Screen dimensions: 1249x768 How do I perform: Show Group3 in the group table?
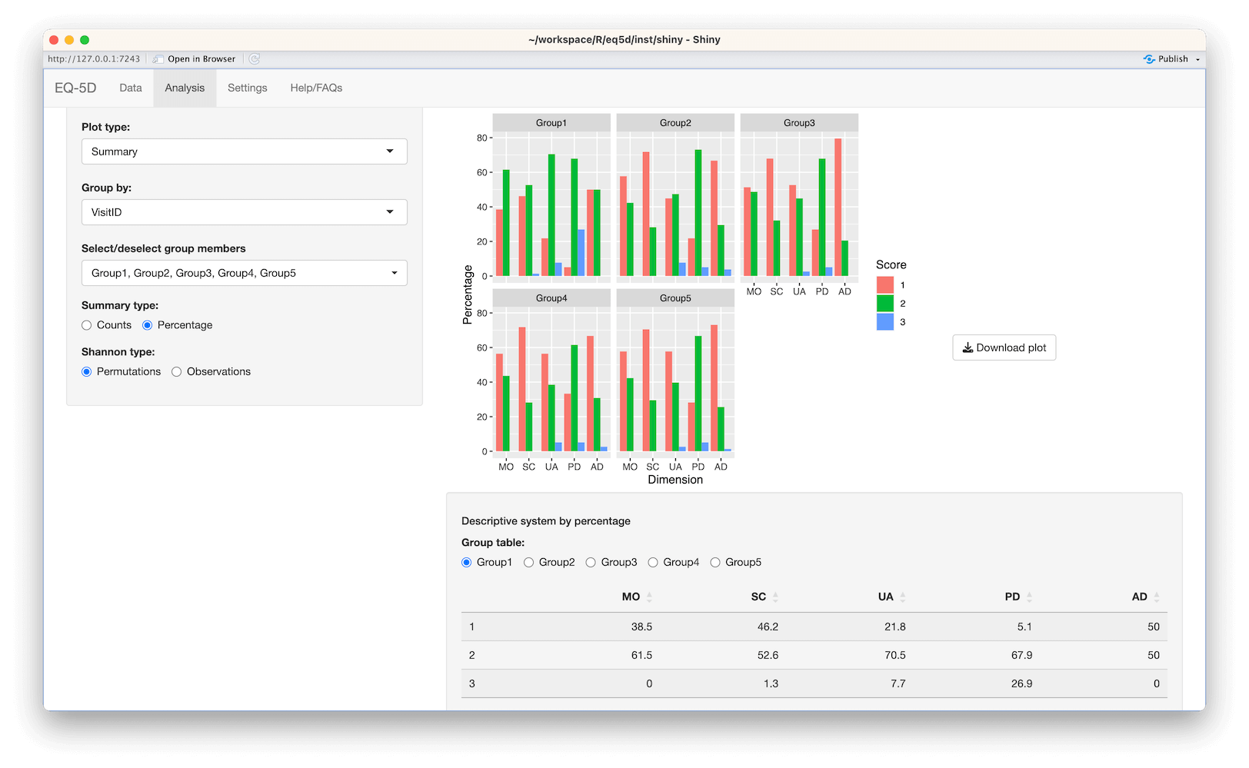pos(591,563)
